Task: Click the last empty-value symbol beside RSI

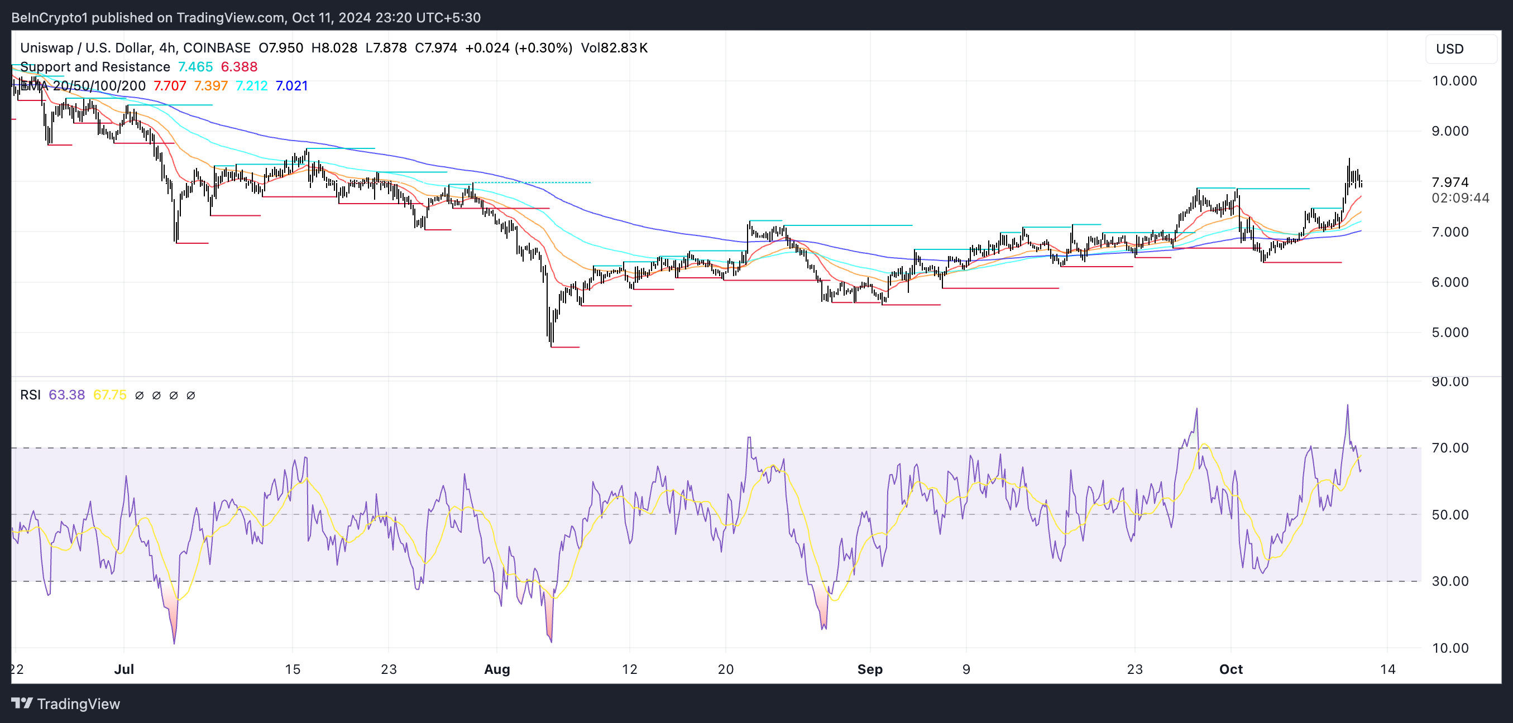Action: [190, 396]
